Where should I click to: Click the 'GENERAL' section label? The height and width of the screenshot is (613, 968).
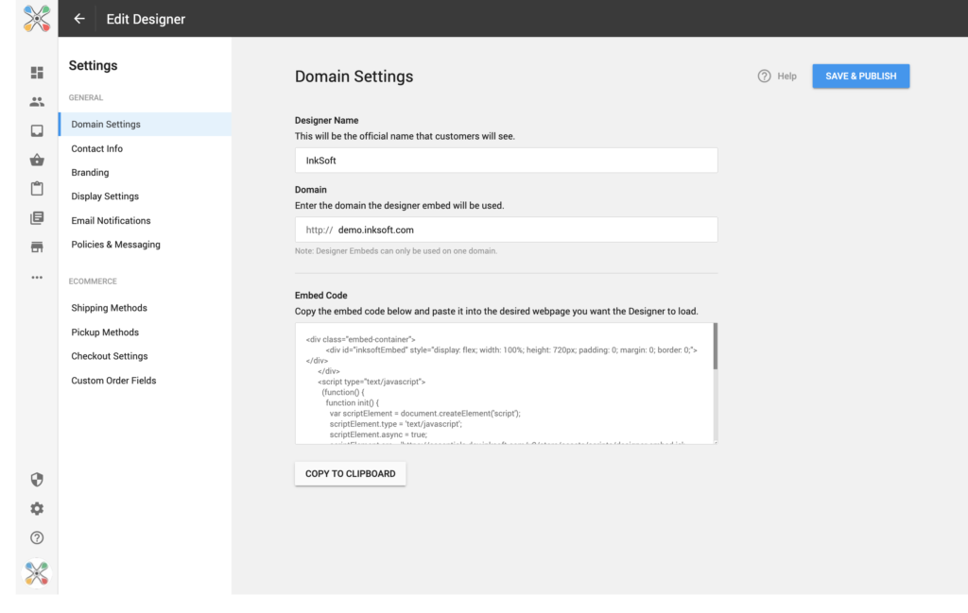tap(86, 97)
